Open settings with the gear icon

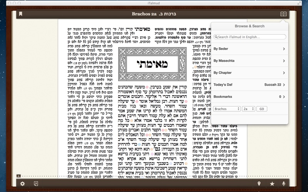[x=23, y=184]
